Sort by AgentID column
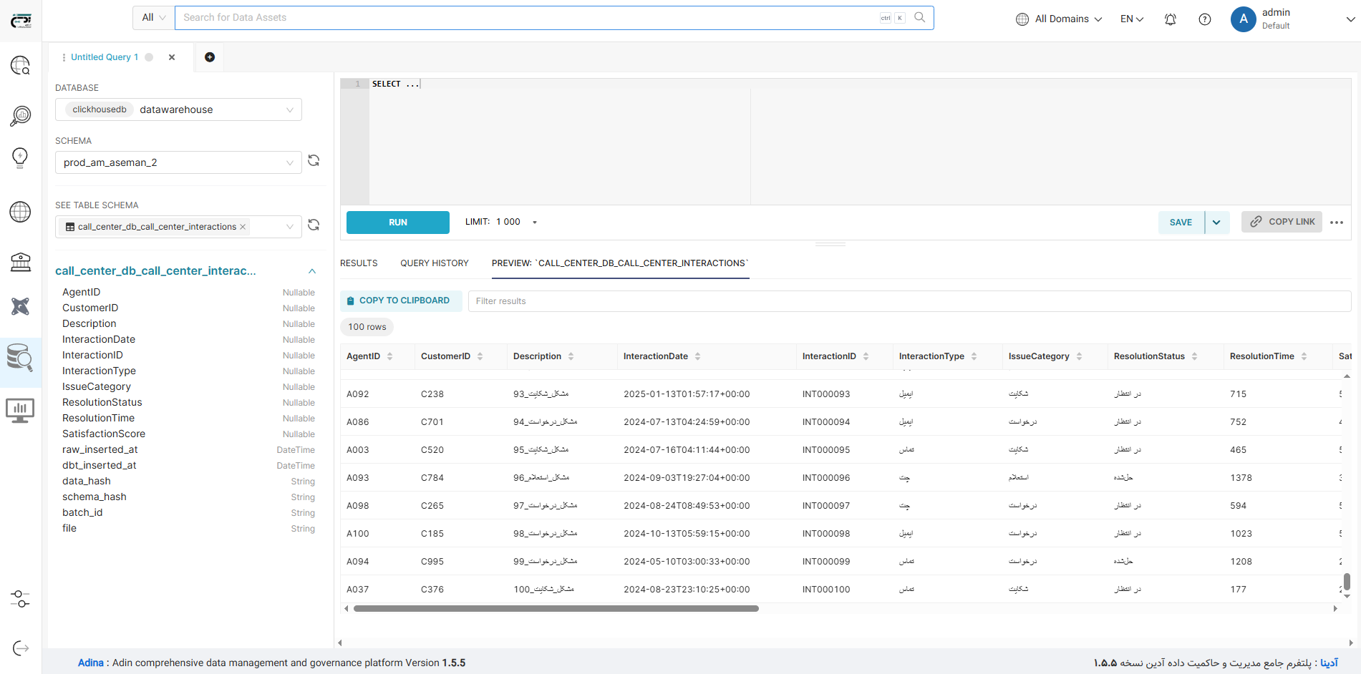This screenshot has height=674, width=1361. pyautogui.click(x=389, y=356)
